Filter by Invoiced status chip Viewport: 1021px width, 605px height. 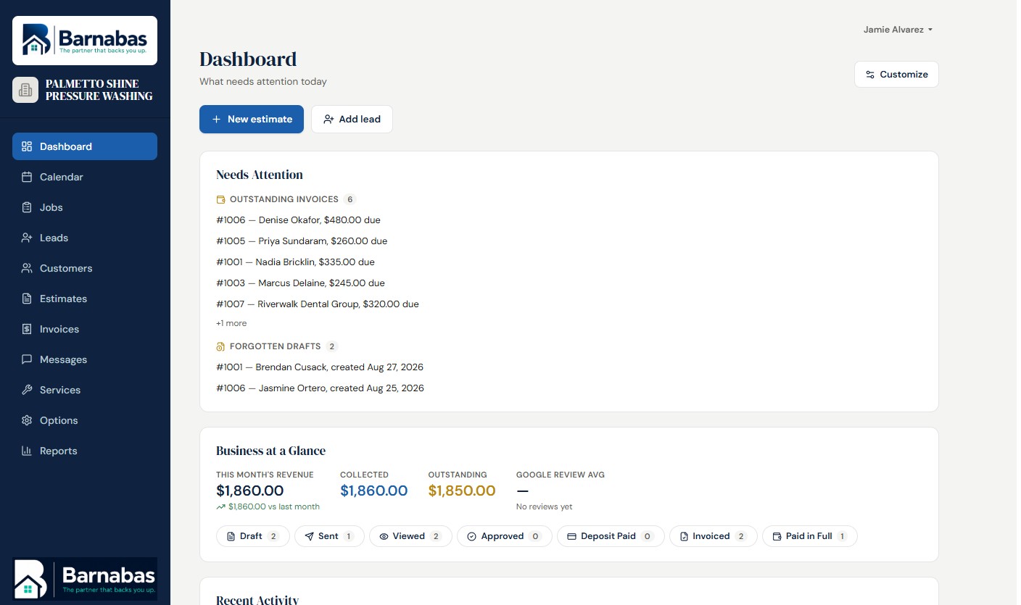pos(713,536)
